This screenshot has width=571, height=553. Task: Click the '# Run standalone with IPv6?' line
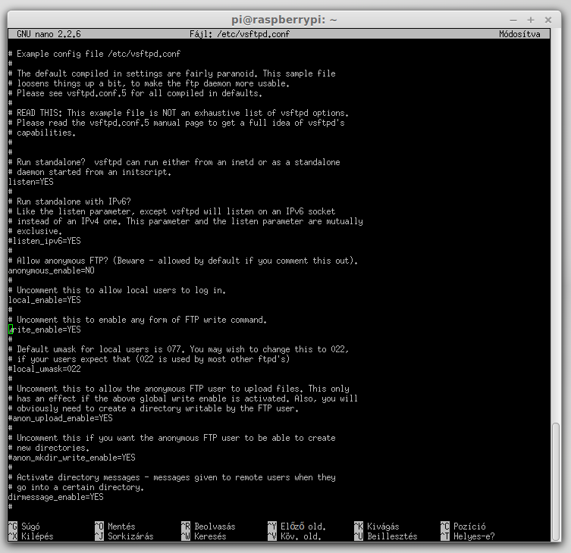click(70, 202)
